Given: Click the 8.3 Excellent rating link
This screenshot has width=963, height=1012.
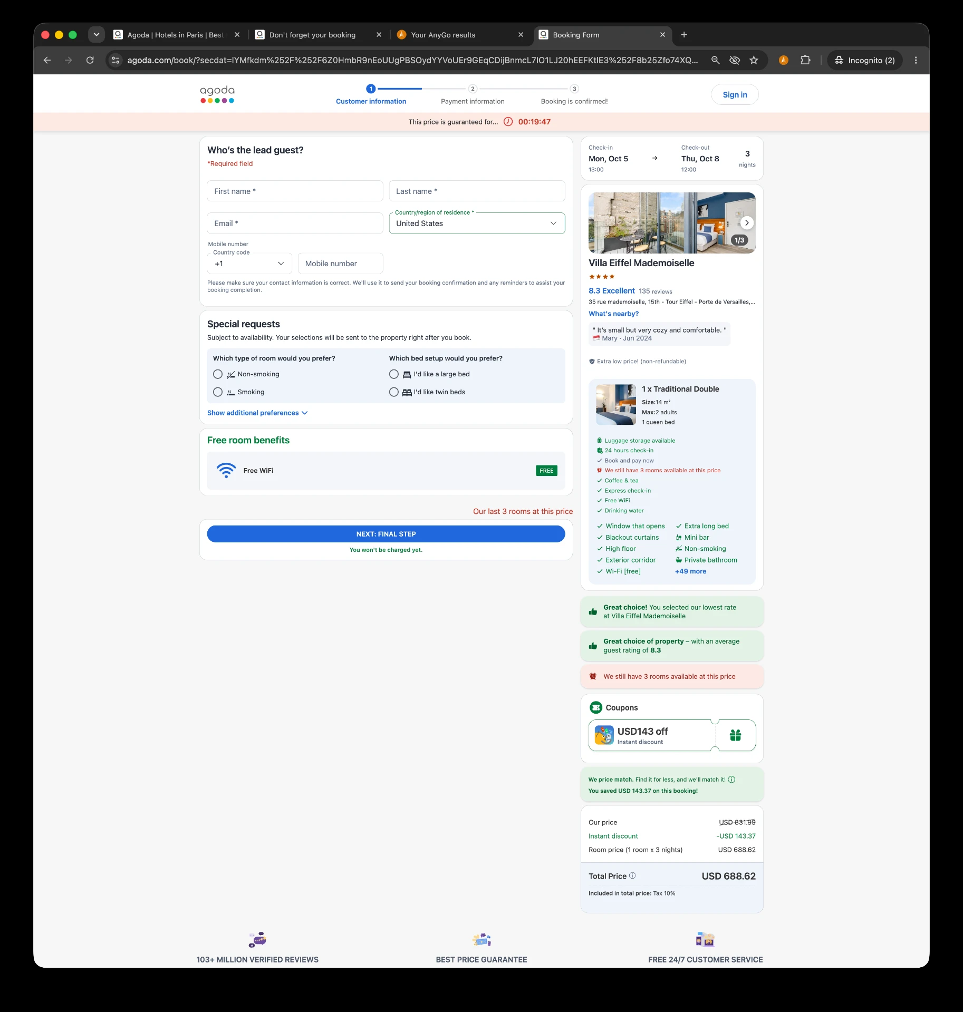Looking at the screenshot, I should click(x=612, y=291).
